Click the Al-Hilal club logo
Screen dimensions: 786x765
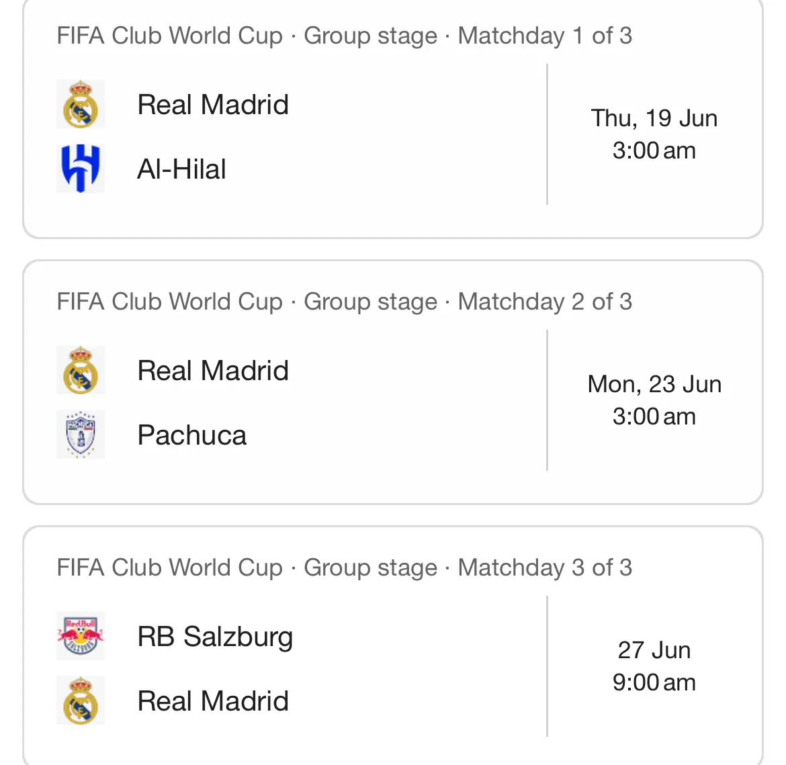(x=81, y=169)
